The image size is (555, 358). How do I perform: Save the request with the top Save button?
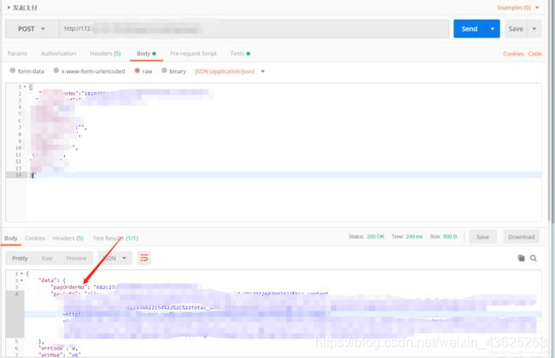pos(516,29)
